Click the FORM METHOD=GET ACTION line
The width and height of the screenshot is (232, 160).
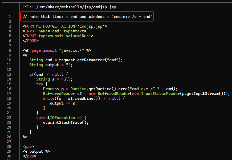click(x=65, y=26)
